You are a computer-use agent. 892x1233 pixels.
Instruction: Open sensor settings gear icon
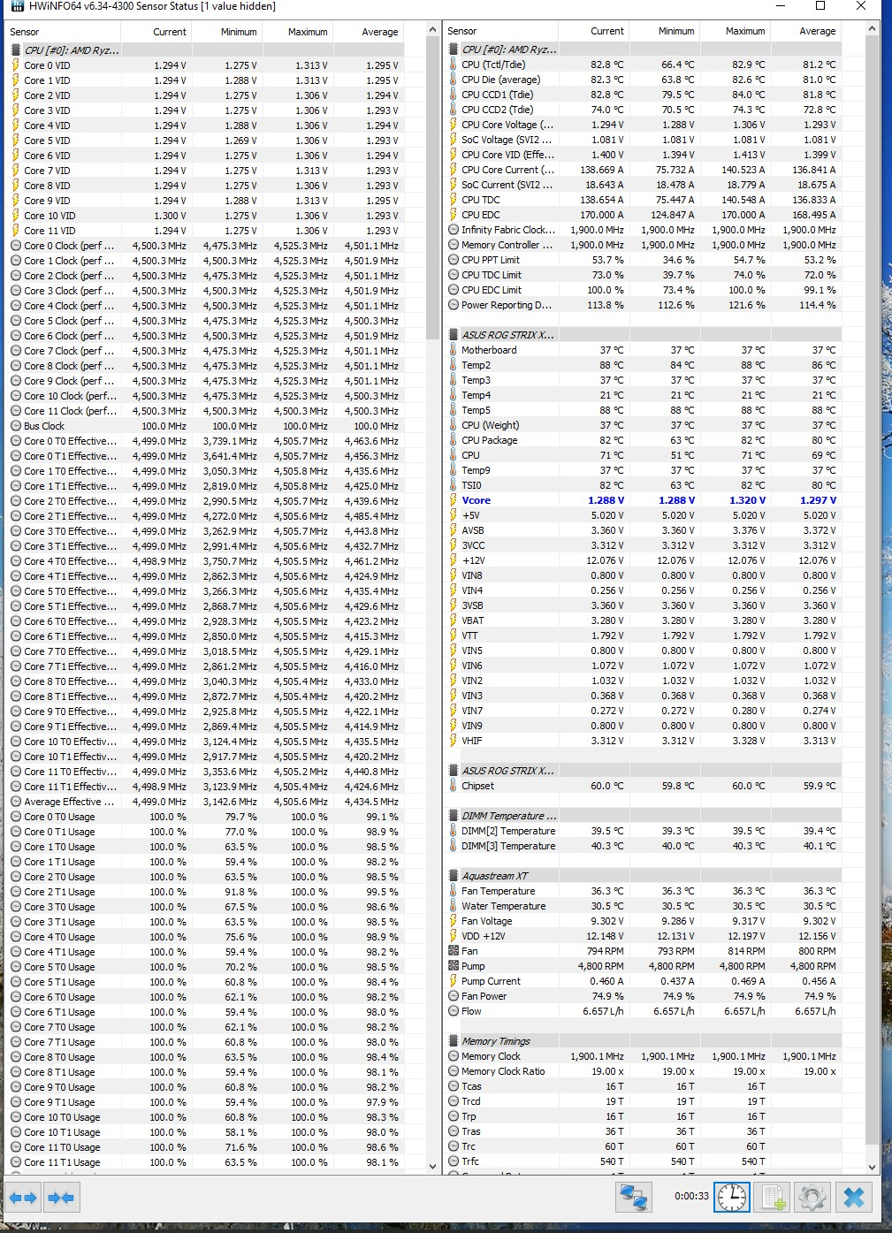click(812, 1198)
